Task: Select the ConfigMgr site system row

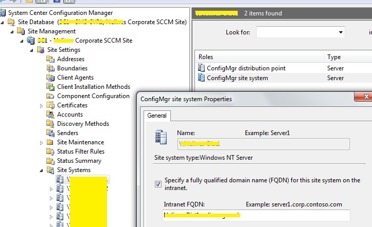Action: tap(284, 78)
